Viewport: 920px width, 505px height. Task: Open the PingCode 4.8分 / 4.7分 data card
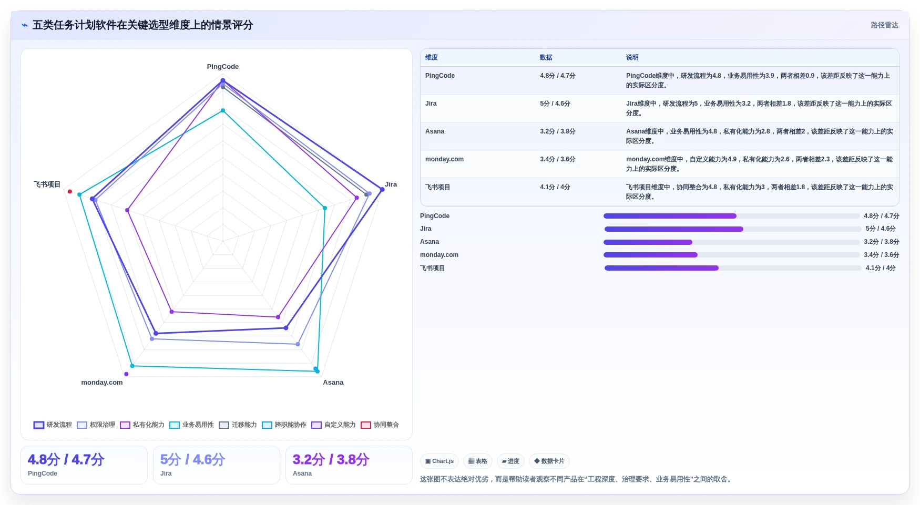tap(84, 465)
